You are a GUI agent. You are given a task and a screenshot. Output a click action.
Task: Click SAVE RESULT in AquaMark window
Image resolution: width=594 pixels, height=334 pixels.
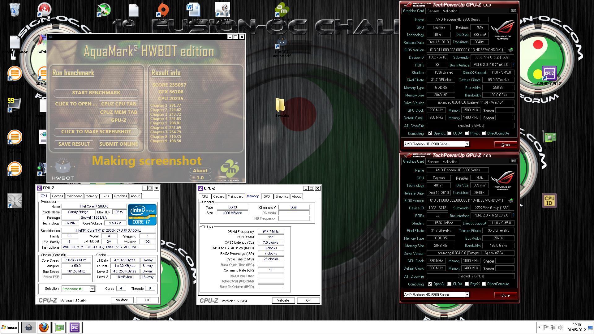click(x=74, y=144)
